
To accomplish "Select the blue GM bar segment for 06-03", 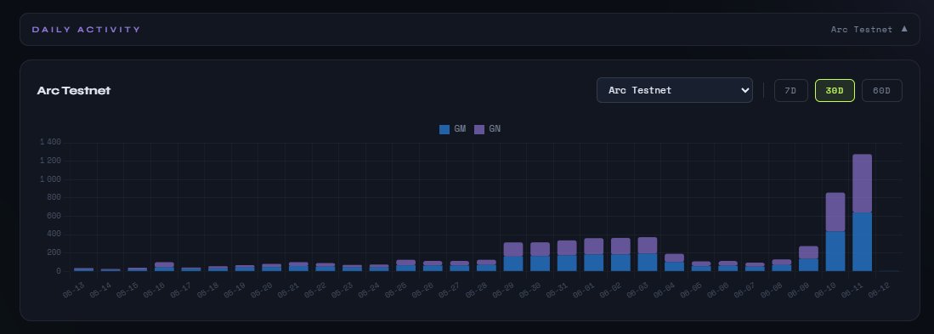I will click(647, 263).
